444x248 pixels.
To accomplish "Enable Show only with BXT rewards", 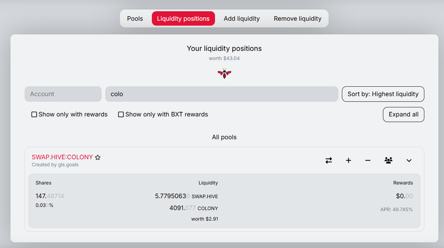I will (121, 114).
